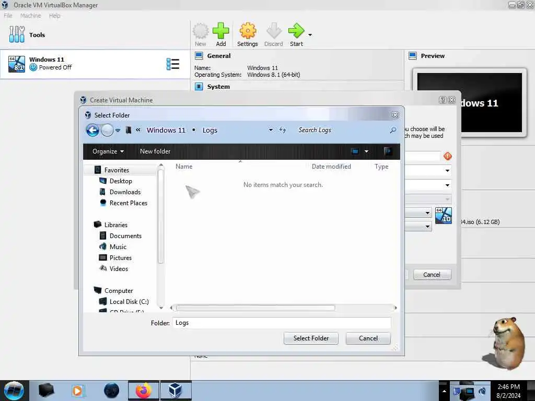This screenshot has width=535, height=401.
Task: Open the media player taskbar icon
Action: pos(77,391)
